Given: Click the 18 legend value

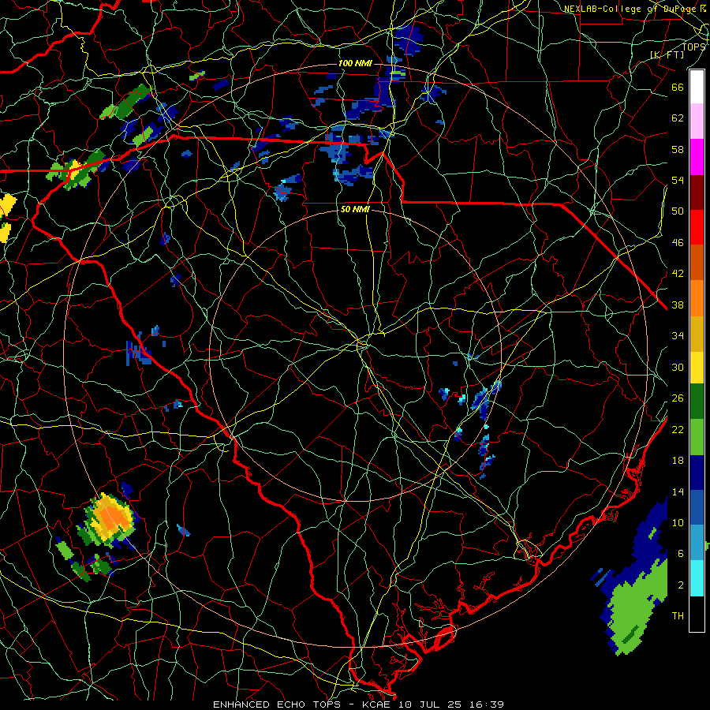Looking at the screenshot, I should coord(678,461).
